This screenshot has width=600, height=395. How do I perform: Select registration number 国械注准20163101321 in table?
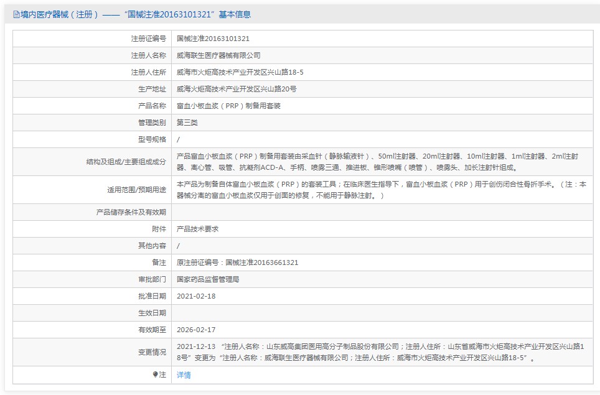click(213, 39)
